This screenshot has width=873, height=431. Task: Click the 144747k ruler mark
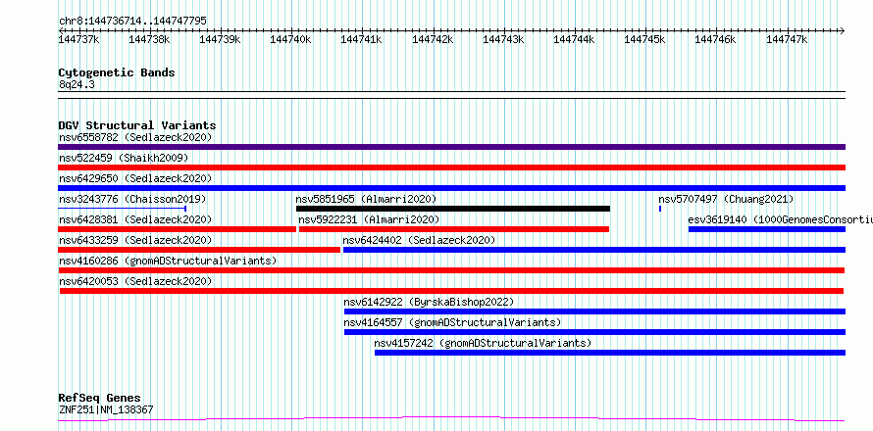tap(788, 39)
